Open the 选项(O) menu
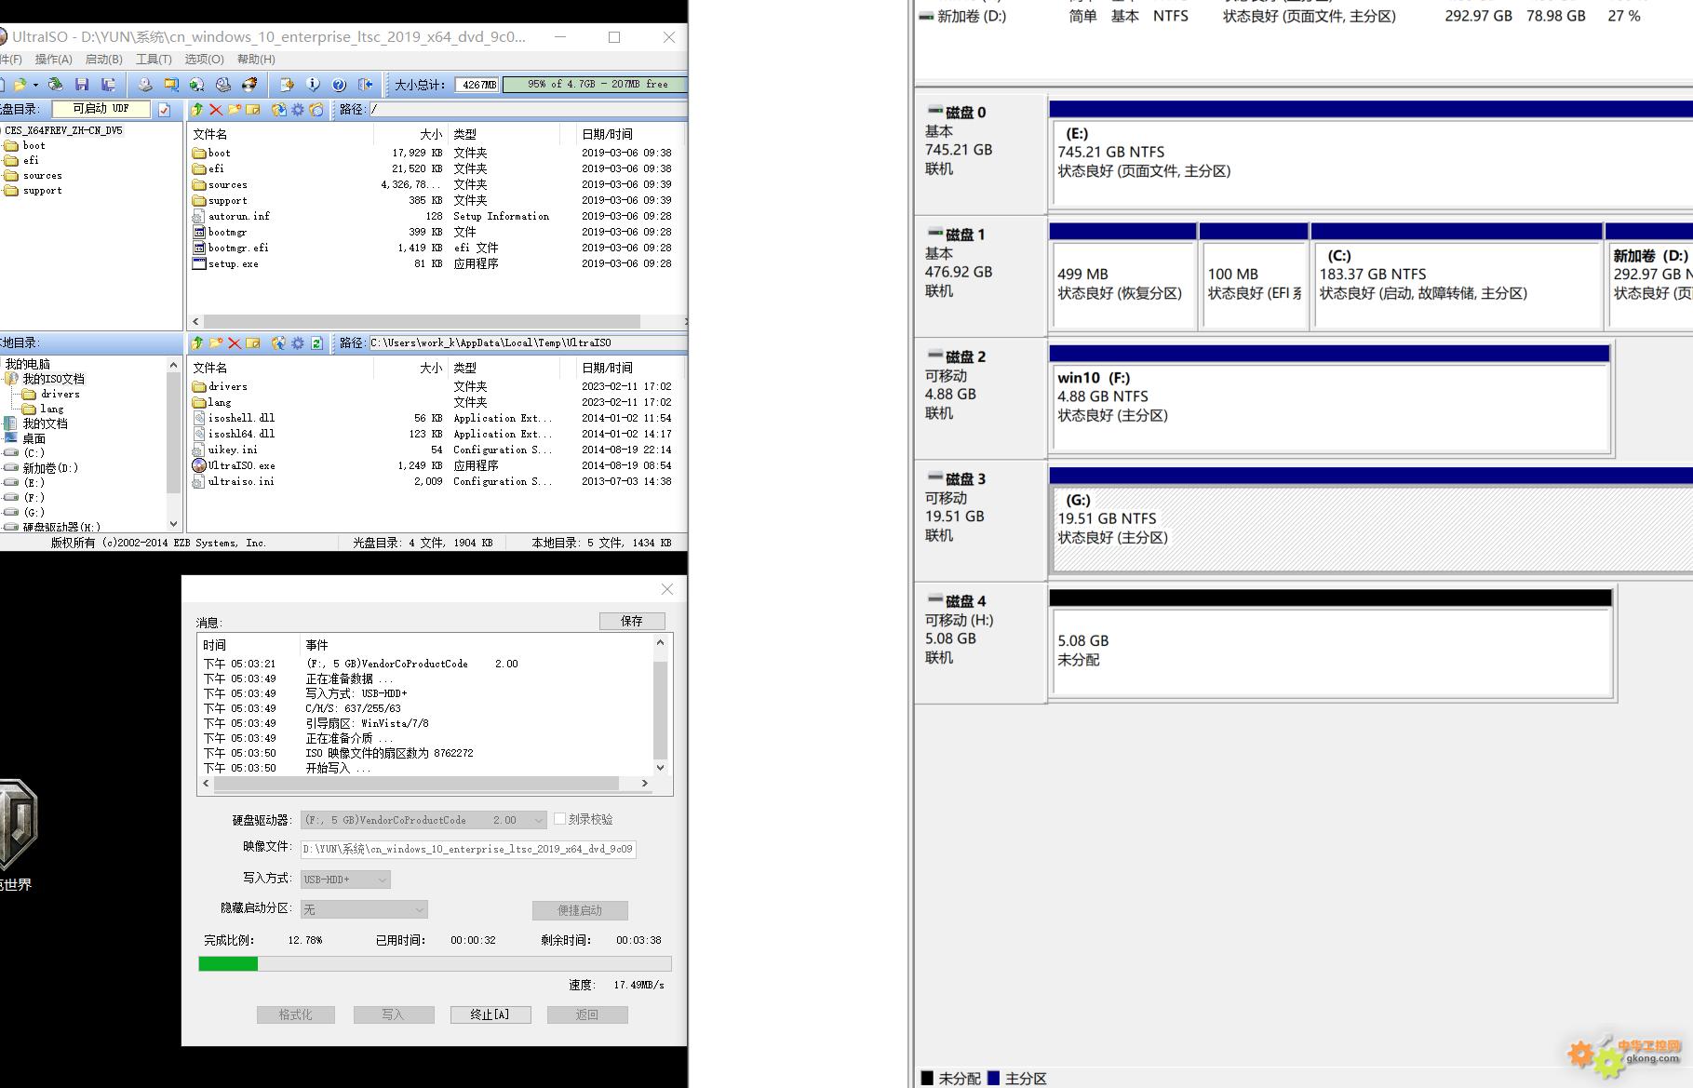1693x1088 pixels. point(204,60)
